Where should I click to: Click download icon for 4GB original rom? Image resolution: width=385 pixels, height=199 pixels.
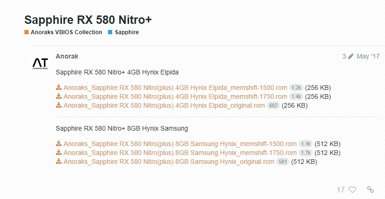(59, 105)
